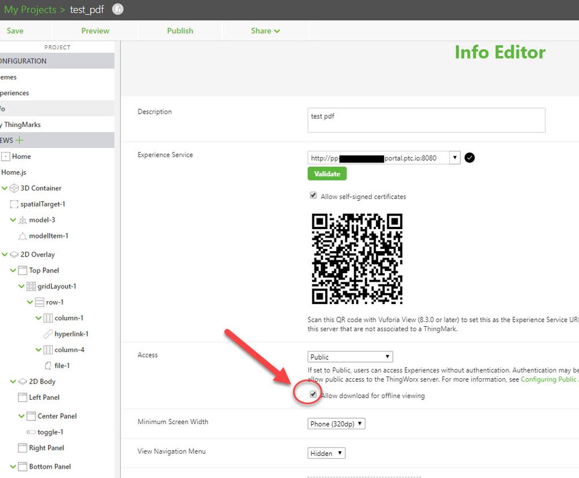The image size is (579, 478).
Task: Click the project icon next to test_pdf
Action: click(x=118, y=10)
